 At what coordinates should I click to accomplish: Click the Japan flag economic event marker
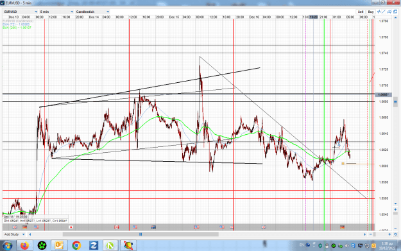tap(71, 227)
